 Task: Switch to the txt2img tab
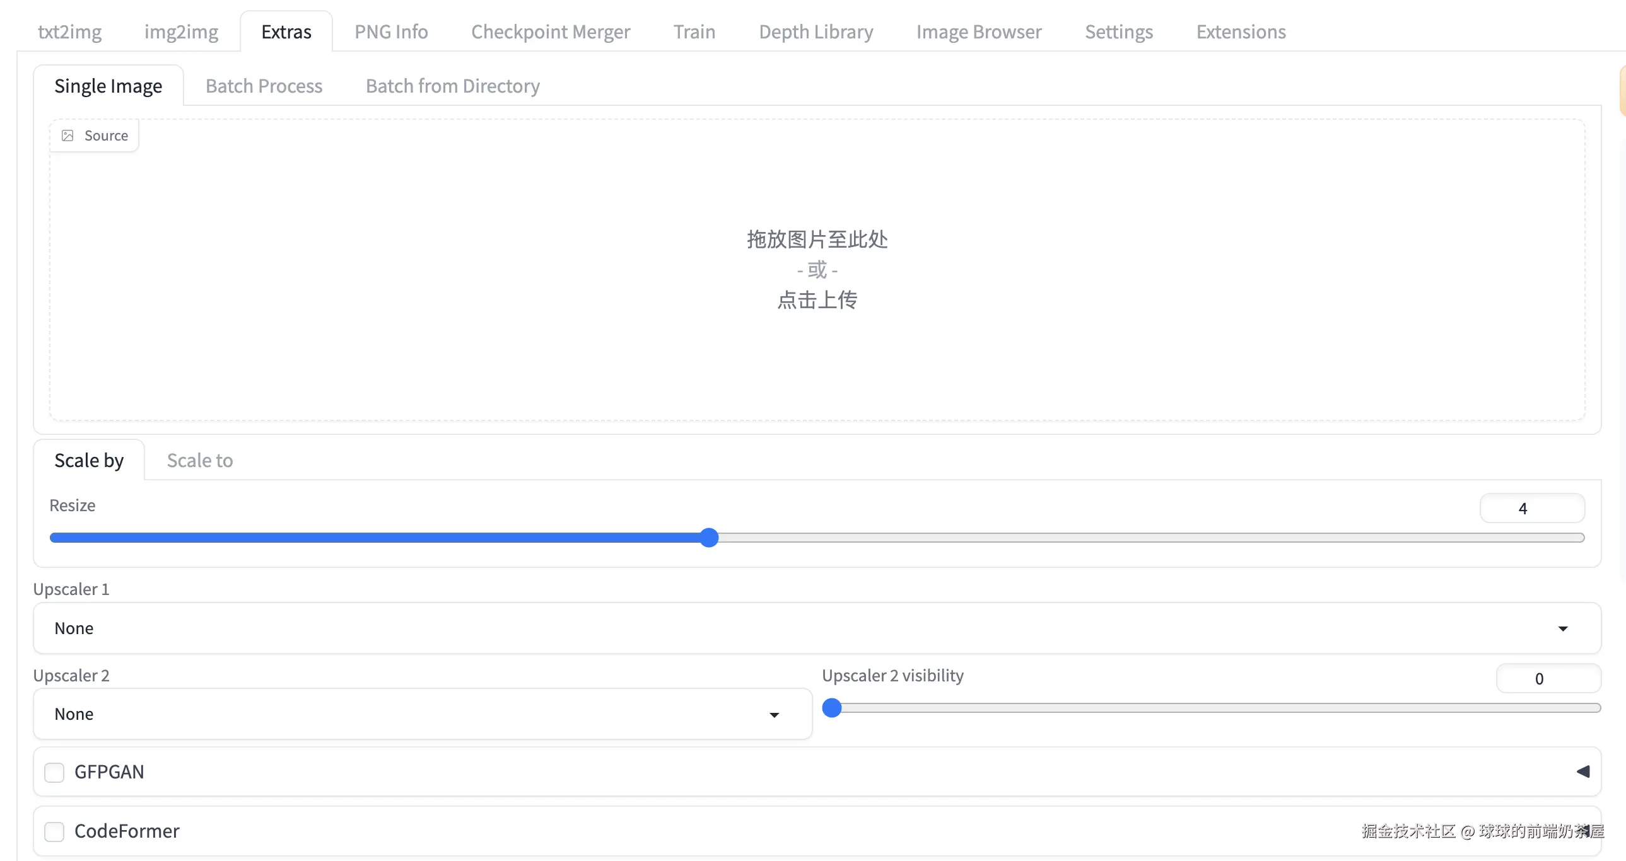(69, 32)
